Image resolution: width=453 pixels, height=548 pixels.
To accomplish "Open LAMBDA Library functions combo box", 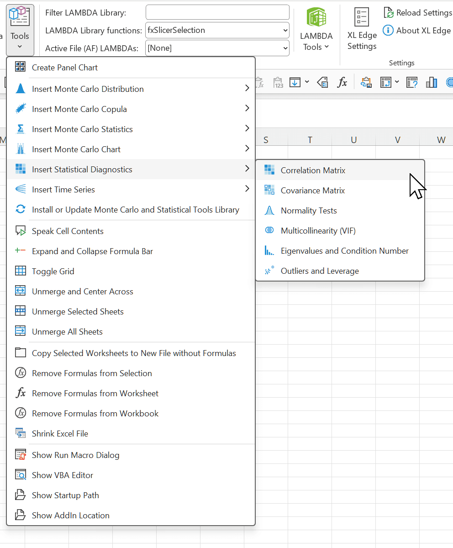I will coord(217,31).
